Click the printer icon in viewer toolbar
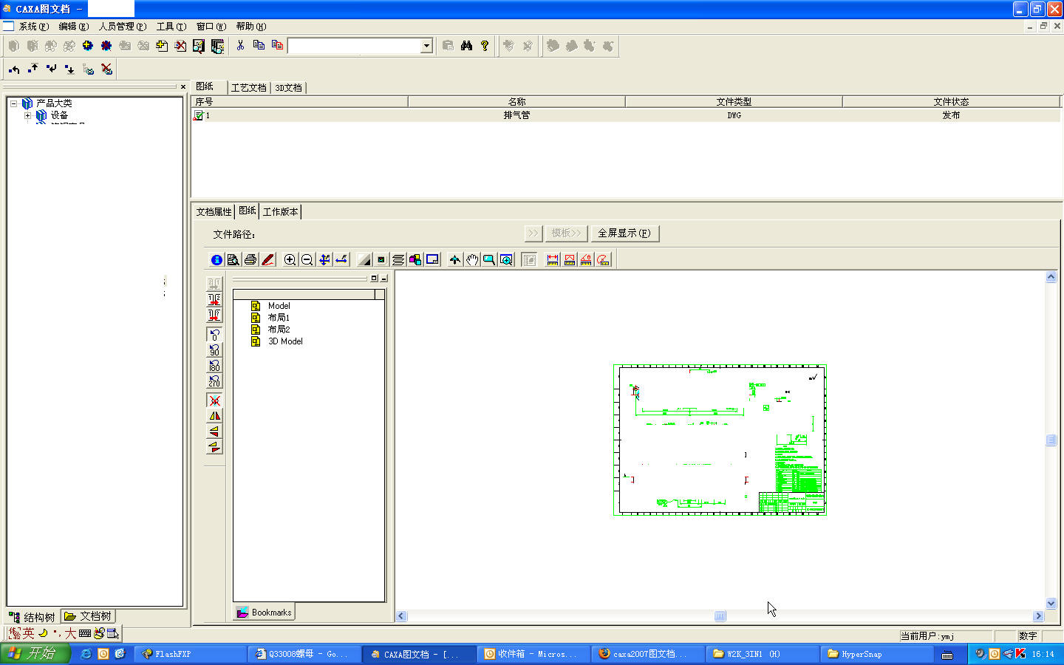Image resolution: width=1064 pixels, height=665 pixels. coord(250,260)
